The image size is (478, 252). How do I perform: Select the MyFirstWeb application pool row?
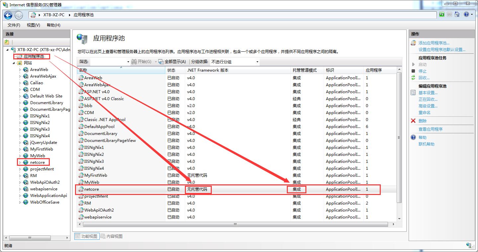click(x=237, y=175)
